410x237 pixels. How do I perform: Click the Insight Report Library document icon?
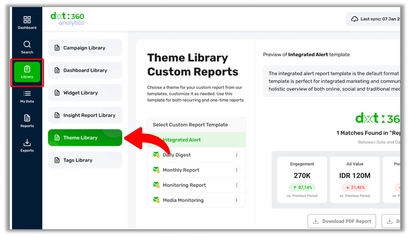(x=57, y=115)
